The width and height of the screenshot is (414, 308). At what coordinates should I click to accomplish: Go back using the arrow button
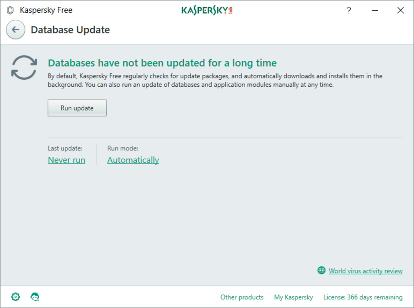[15, 30]
